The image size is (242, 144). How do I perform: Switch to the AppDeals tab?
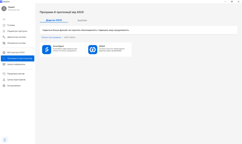click(x=82, y=20)
